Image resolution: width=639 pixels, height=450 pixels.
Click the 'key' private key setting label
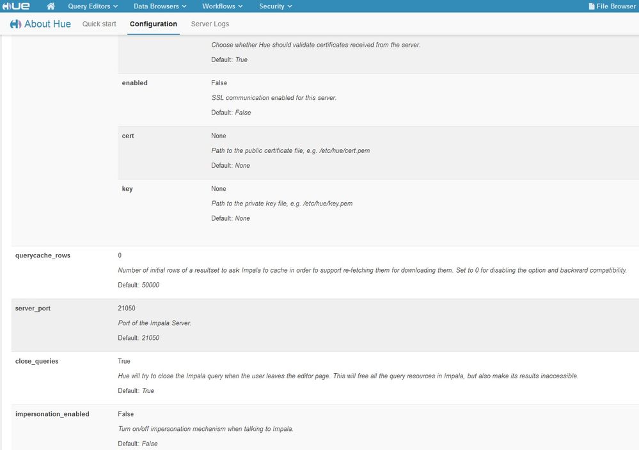(127, 189)
